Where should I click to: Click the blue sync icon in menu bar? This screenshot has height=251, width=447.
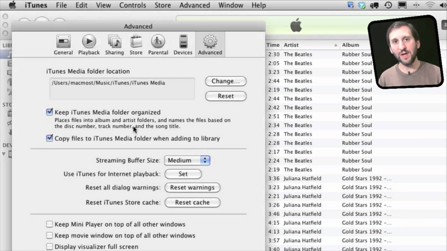[x=351, y=5]
